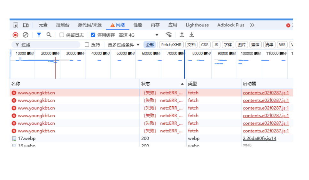Viewport: 309px width, 180px height.
Task: Sort by the 启动器 column header
Action: tap(267, 84)
